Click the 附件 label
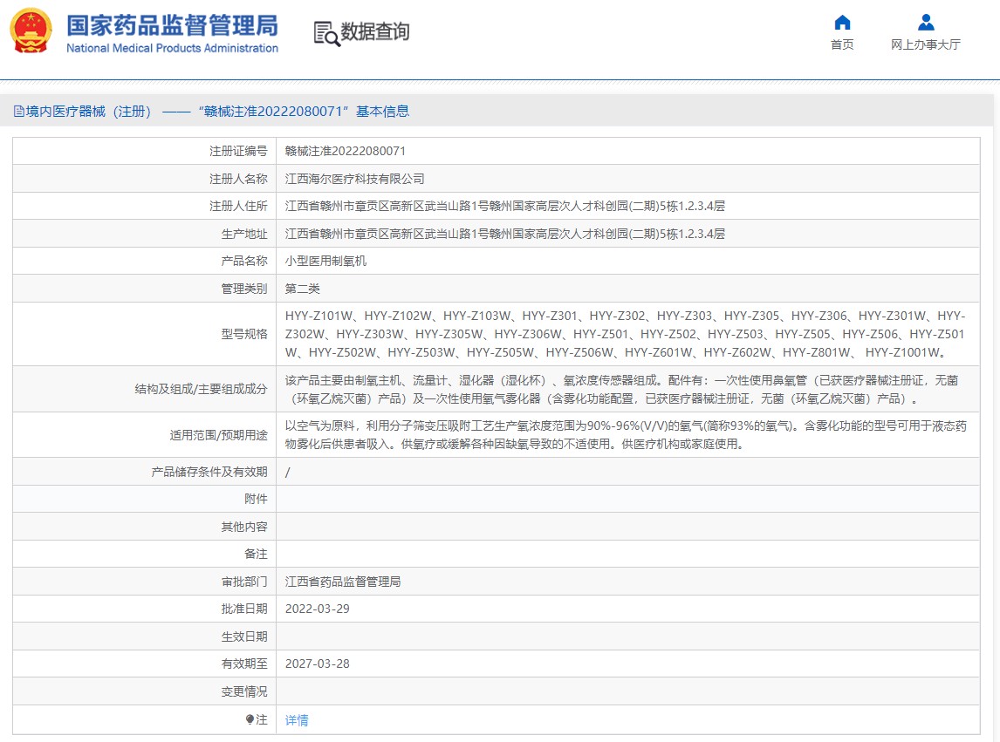The image size is (1000, 742). tap(256, 499)
